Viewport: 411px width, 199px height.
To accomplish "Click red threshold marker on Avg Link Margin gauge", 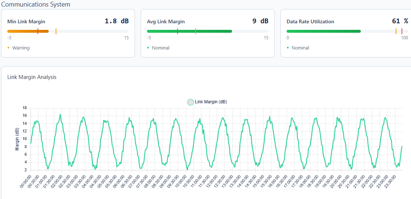I will 177,31.
